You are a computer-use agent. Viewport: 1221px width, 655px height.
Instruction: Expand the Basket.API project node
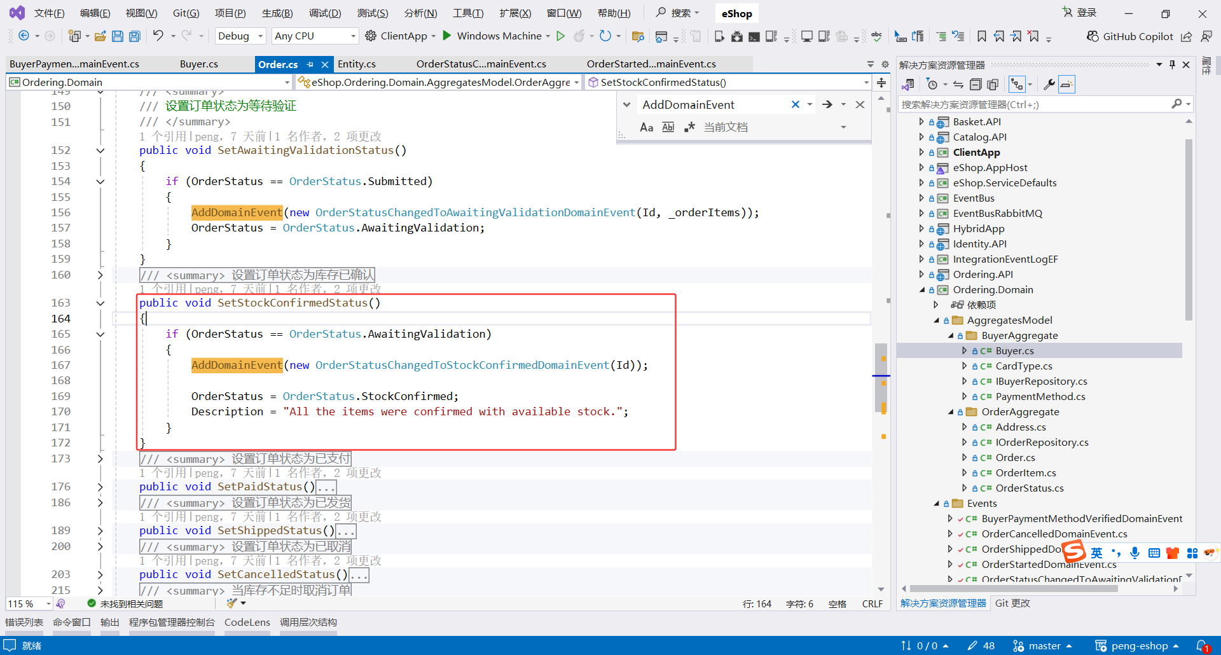click(921, 121)
